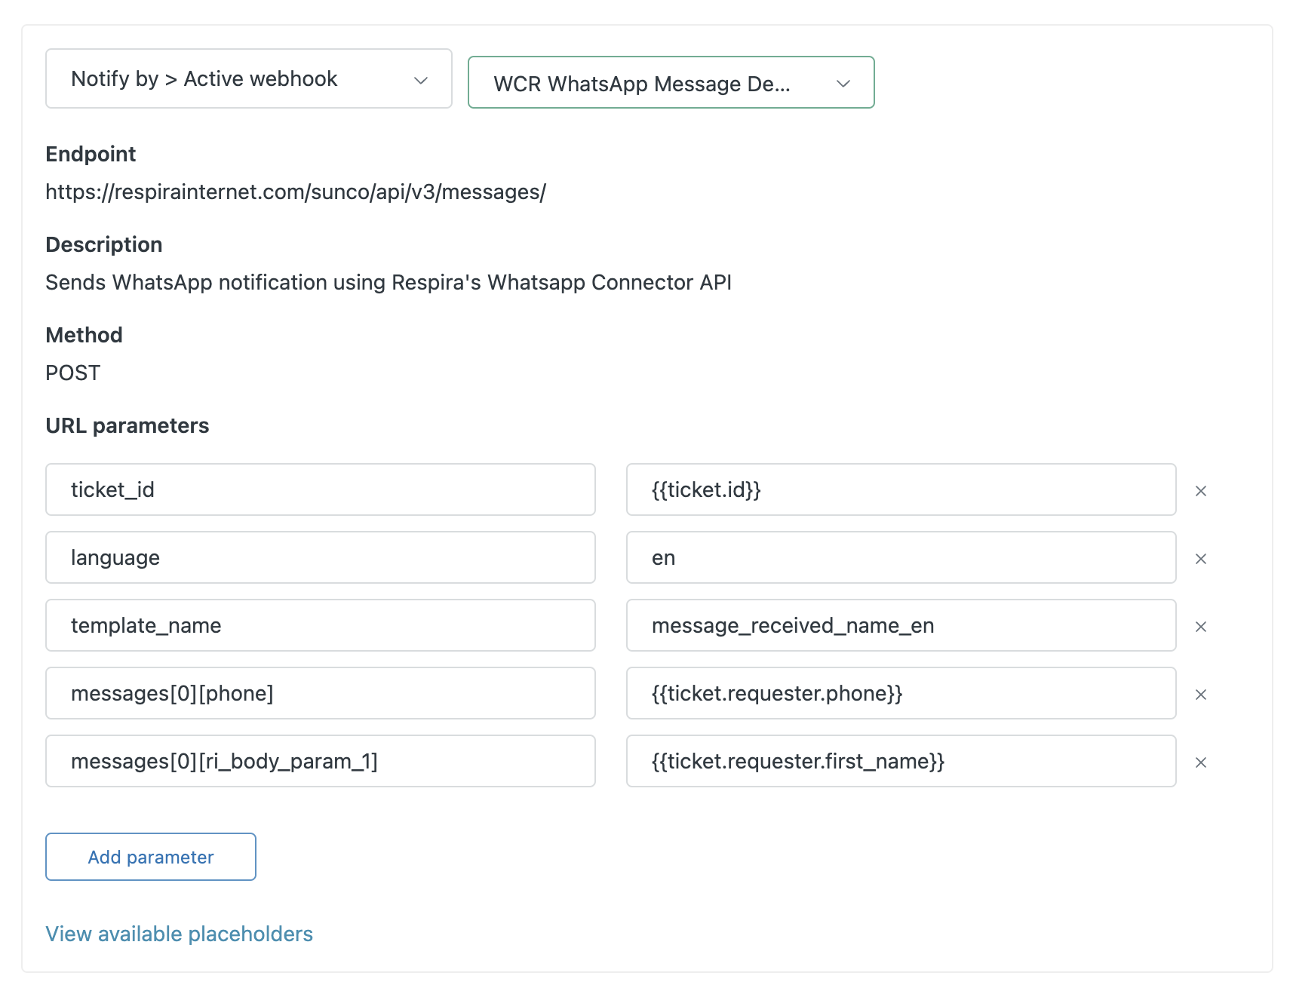
Task: Remove the ticket_id parameter row
Action: click(x=1201, y=491)
